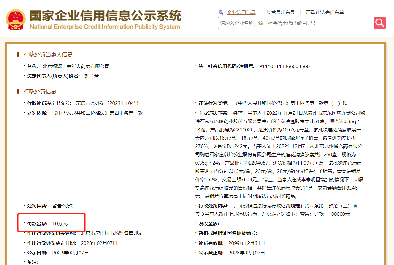Click the credit code 911101113066604666
394x265 pixels.
click(x=284, y=66)
